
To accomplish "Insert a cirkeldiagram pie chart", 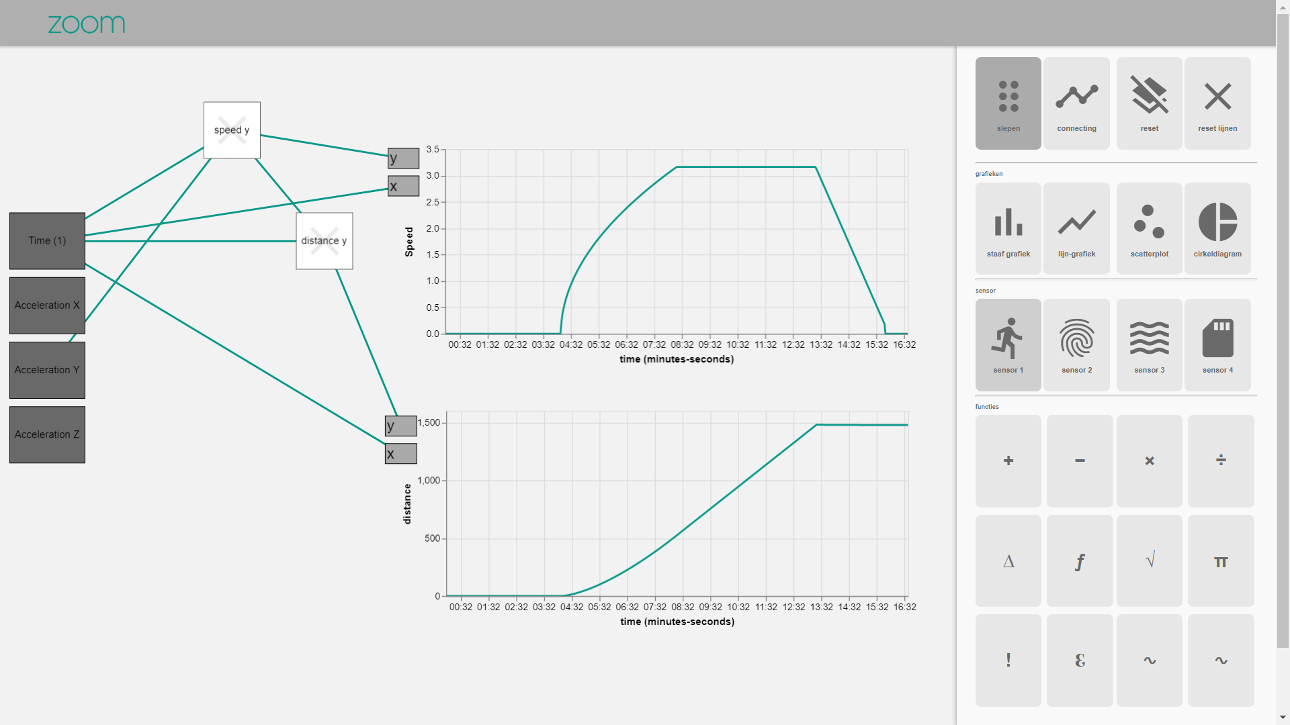I will coord(1217,228).
